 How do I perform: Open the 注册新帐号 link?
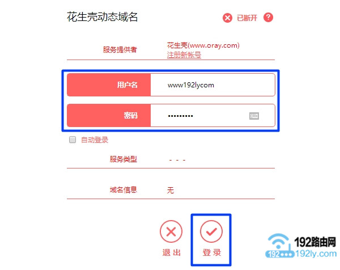click(x=184, y=54)
